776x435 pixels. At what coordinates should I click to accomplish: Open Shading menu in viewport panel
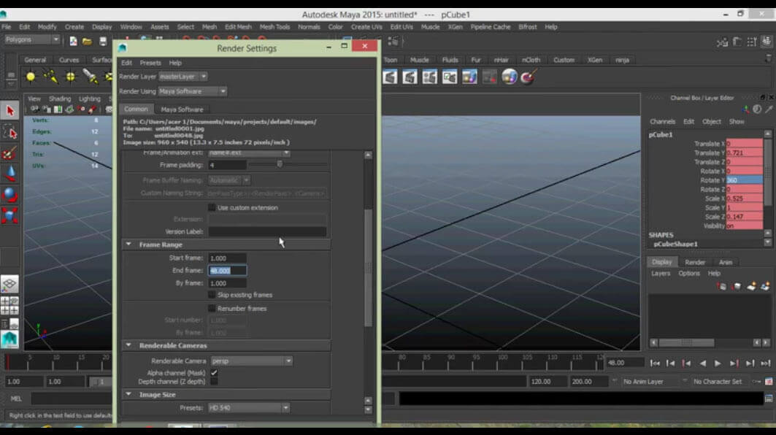(59, 99)
